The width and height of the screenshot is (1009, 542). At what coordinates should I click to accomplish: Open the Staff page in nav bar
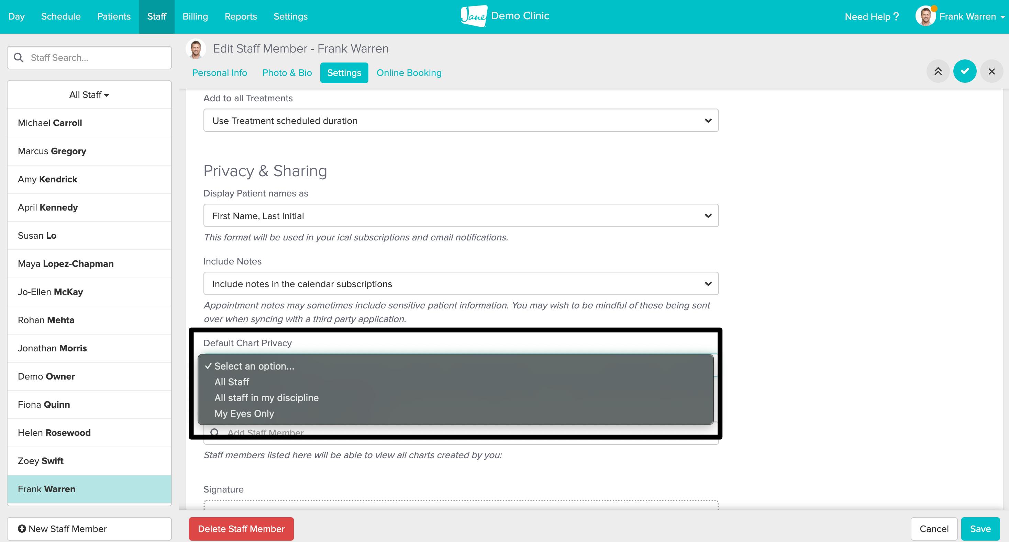click(x=157, y=16)
